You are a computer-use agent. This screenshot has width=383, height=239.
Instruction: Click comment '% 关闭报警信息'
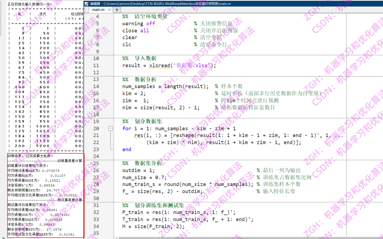pos(213,24)
